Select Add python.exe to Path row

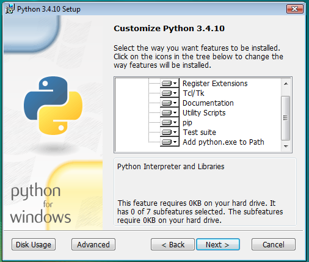click(x=224, y=142)
